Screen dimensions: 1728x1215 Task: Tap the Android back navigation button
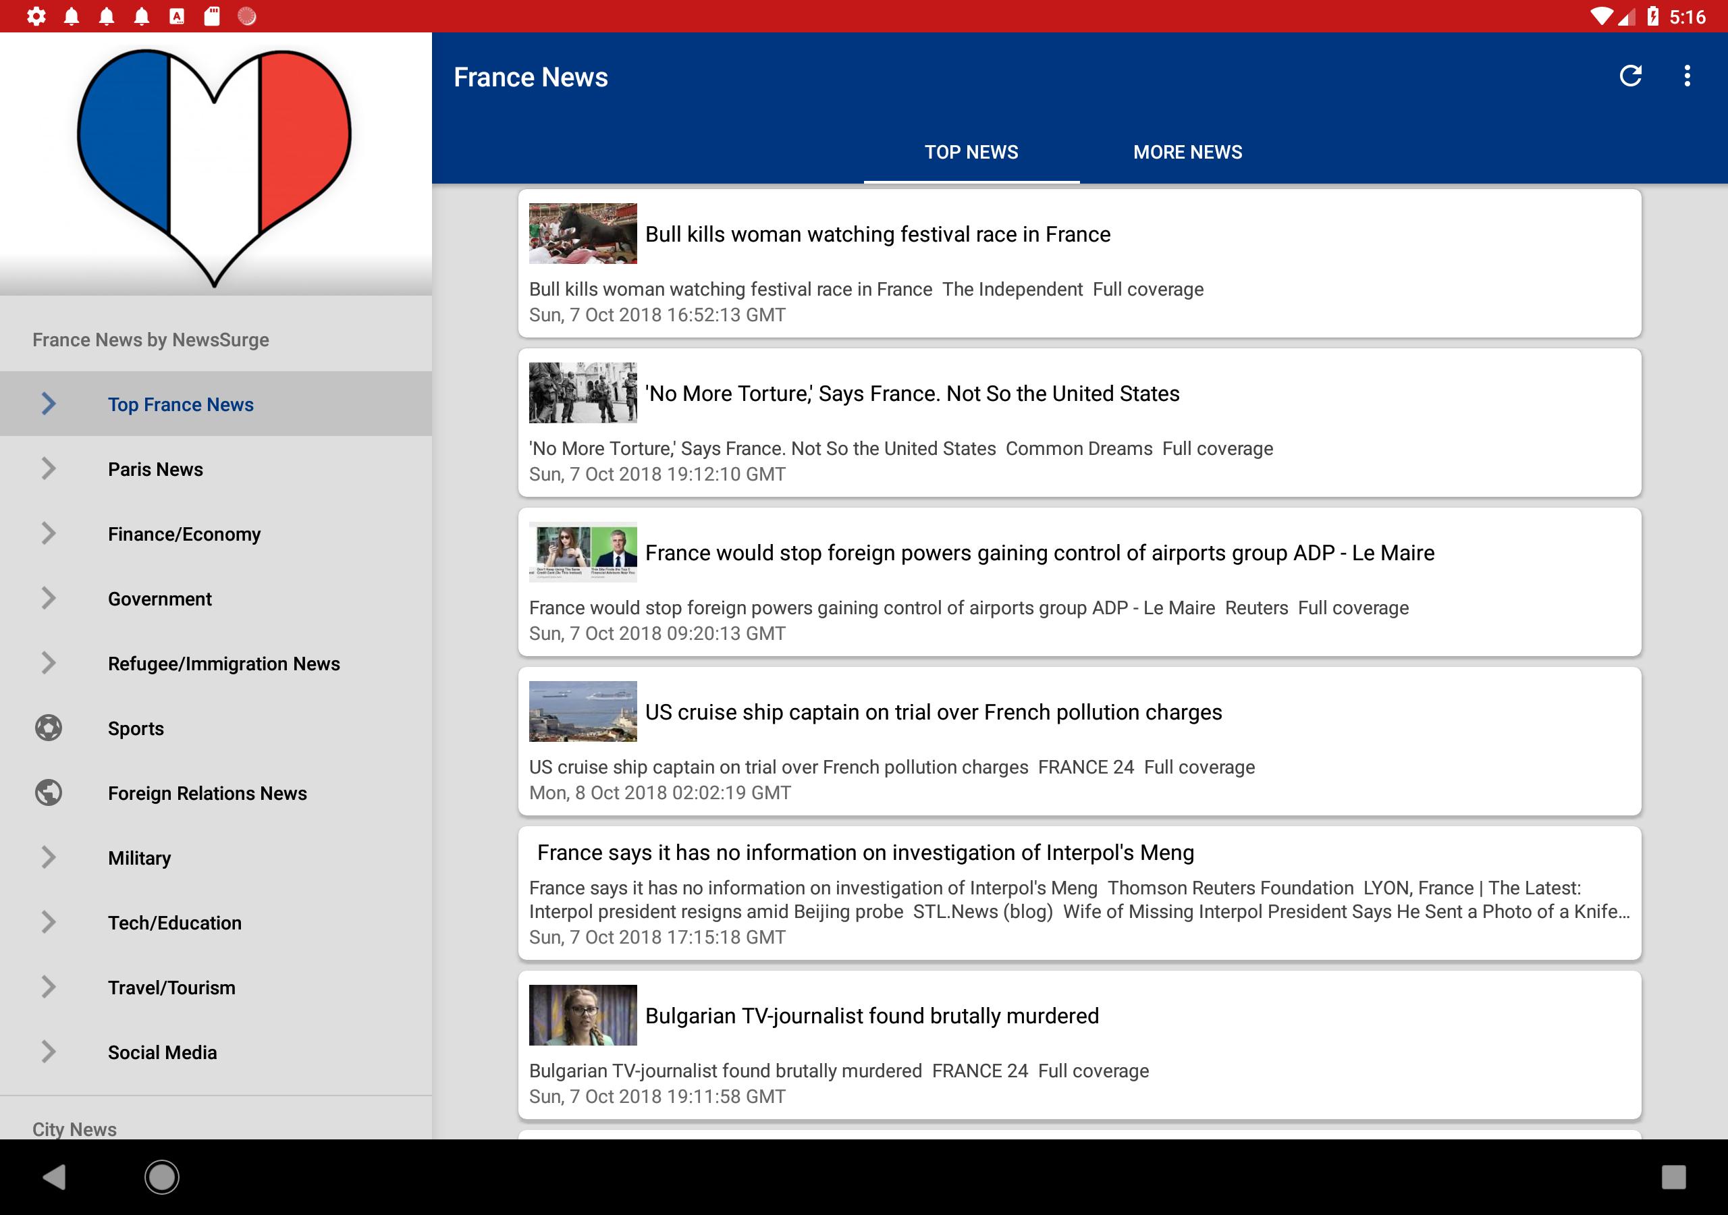pos(54,1177)
